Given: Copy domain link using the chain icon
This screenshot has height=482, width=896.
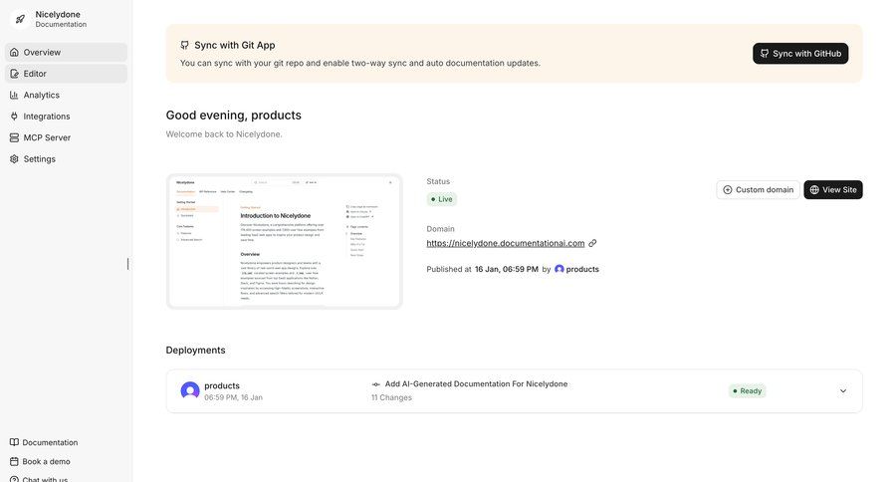Looking at the screenshot, I should click(x=592, y=243).
